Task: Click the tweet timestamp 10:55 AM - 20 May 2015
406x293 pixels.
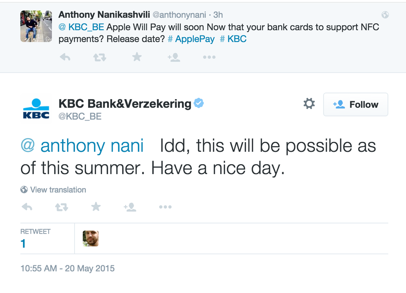Action: click(x=67, y=268)
